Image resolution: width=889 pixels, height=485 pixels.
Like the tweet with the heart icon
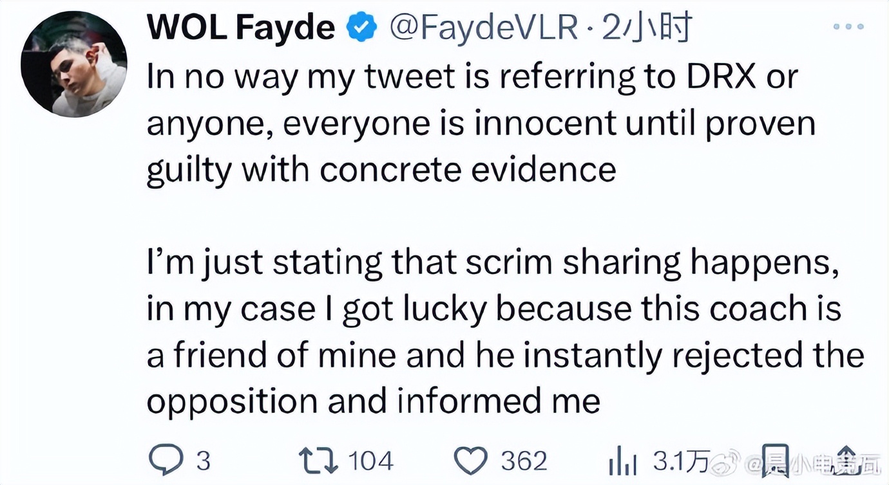coord(471,461)
